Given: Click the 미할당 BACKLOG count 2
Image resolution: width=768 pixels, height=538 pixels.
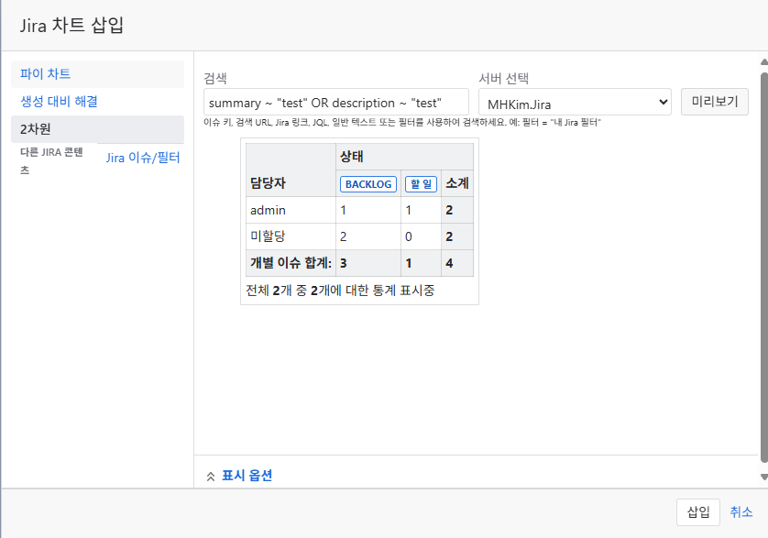Looking at the screenshot, I should [x=344, y=236].
